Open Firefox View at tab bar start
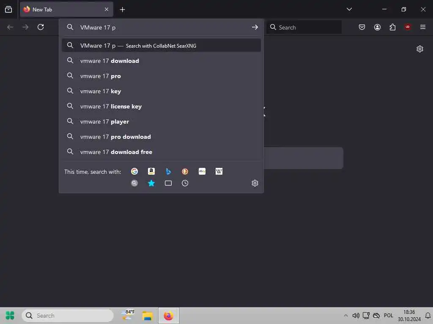 (x=8, y=9)
